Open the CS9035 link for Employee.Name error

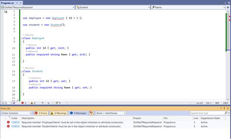pyautogui.click(x=16, y=122)
